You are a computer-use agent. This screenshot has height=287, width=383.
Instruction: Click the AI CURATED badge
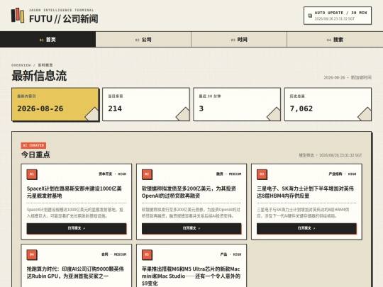point(33,145)
